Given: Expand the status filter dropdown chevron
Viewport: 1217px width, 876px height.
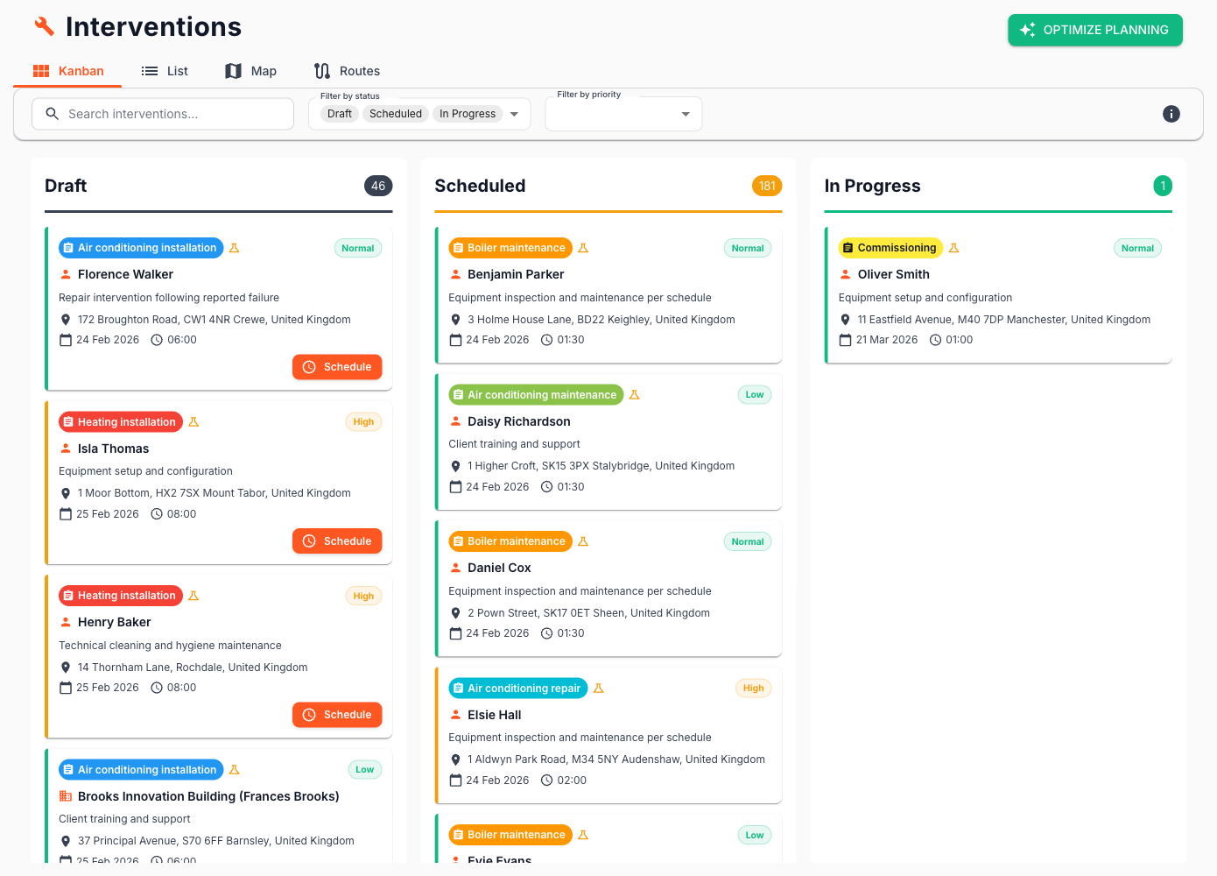Looking at the screenshot, I should (516, 113).
